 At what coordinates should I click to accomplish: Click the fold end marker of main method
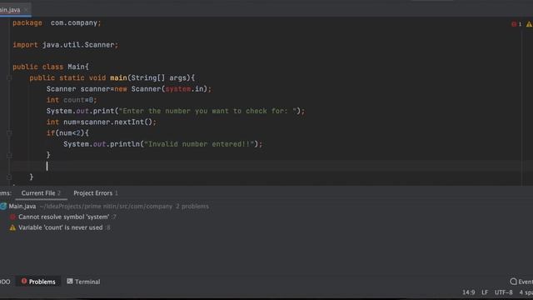(x=9, y=177)
